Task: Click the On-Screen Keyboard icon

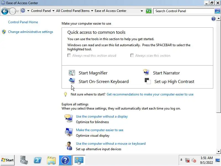Action: pyautogui.click(x=72, y=81)
